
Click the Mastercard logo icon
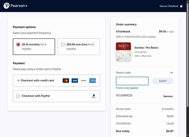(66, 81)
